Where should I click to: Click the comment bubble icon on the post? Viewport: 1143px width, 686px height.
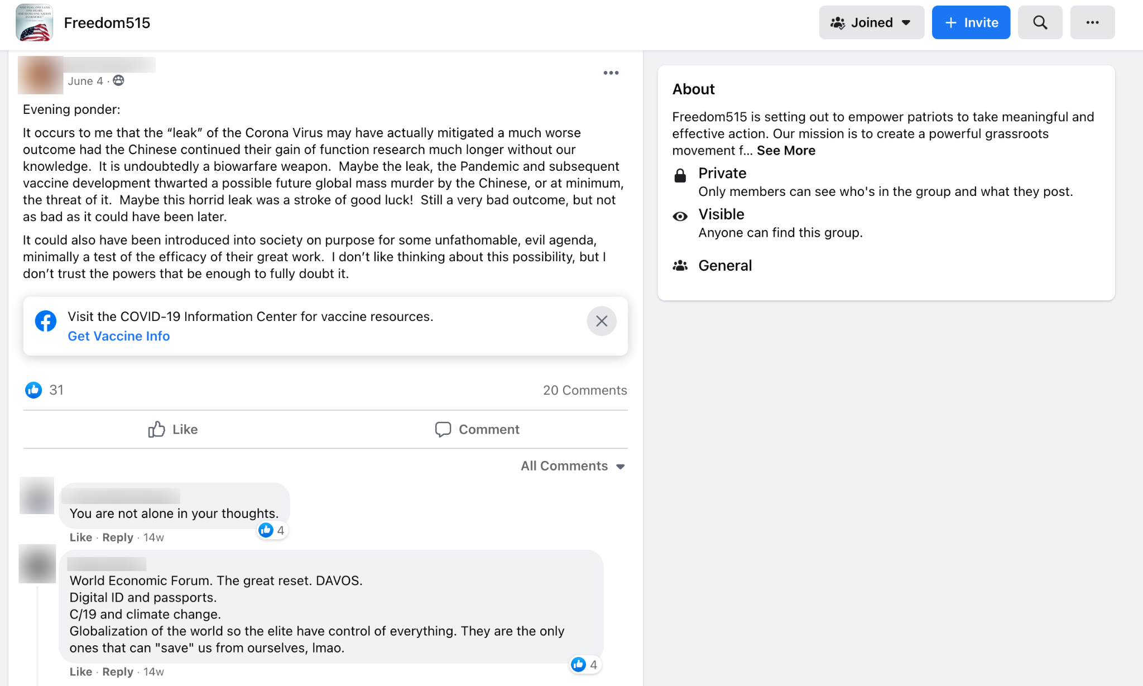[x=443, y=429]
